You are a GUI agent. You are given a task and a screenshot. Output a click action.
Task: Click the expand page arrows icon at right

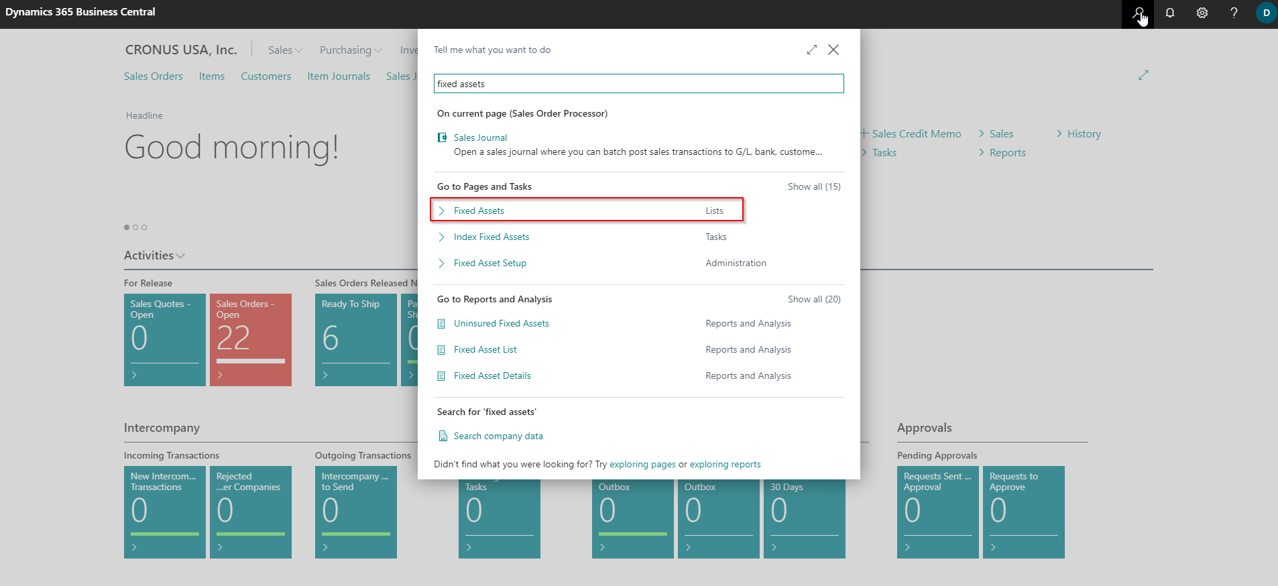[x=1143, y=75]
